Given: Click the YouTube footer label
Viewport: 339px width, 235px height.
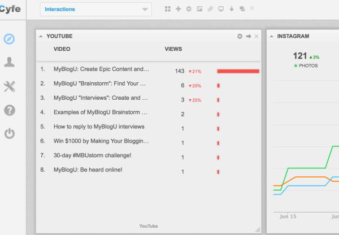Looking at the screenshot, I should click(x=149, y=226).
